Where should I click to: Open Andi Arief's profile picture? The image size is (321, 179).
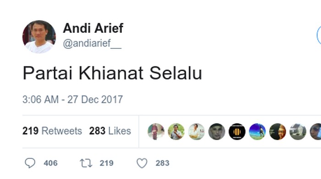(x=39, y=37)
